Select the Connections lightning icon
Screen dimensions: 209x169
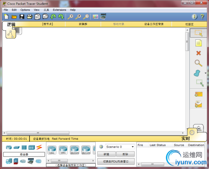coord(39,147)
